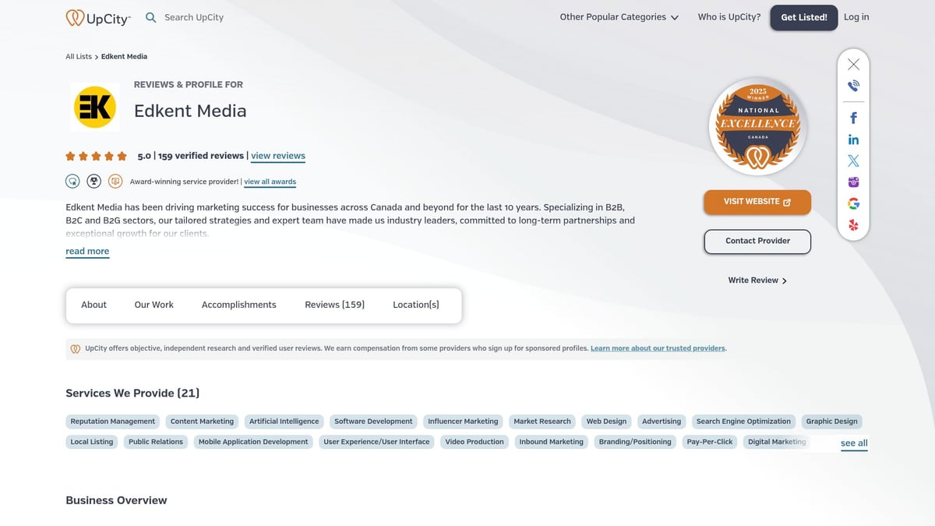Switch to the About tab

(93, 305)
